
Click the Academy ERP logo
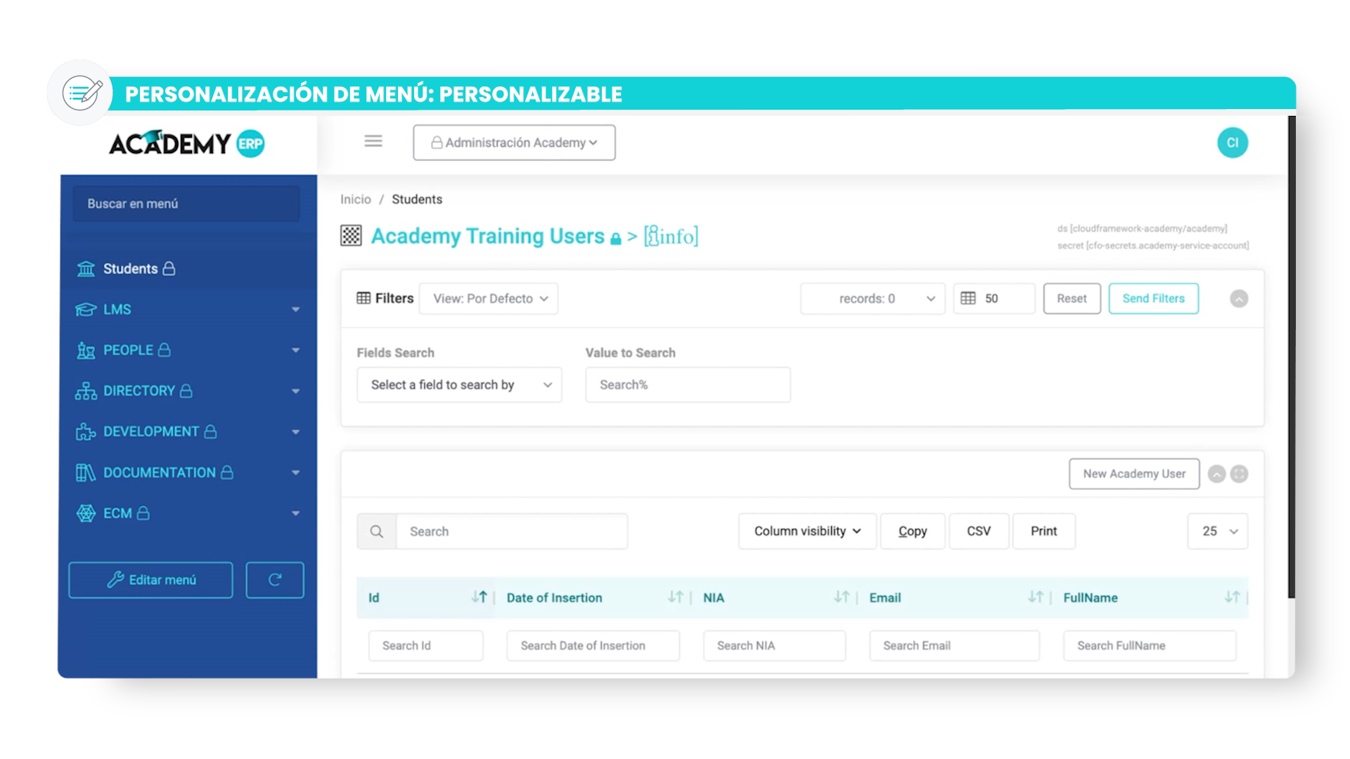point(187,143)
